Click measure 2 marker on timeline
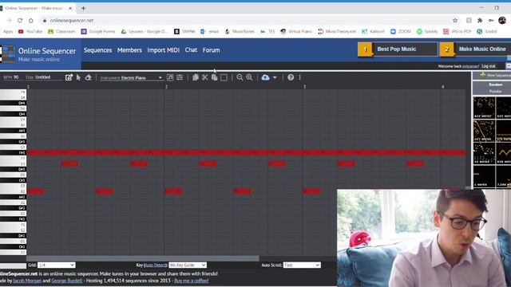The image size is (511, 287). point(166,87)
